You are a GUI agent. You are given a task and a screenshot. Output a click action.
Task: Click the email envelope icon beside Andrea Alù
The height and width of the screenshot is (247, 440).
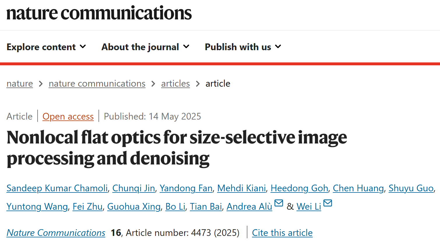pos(279,203)
